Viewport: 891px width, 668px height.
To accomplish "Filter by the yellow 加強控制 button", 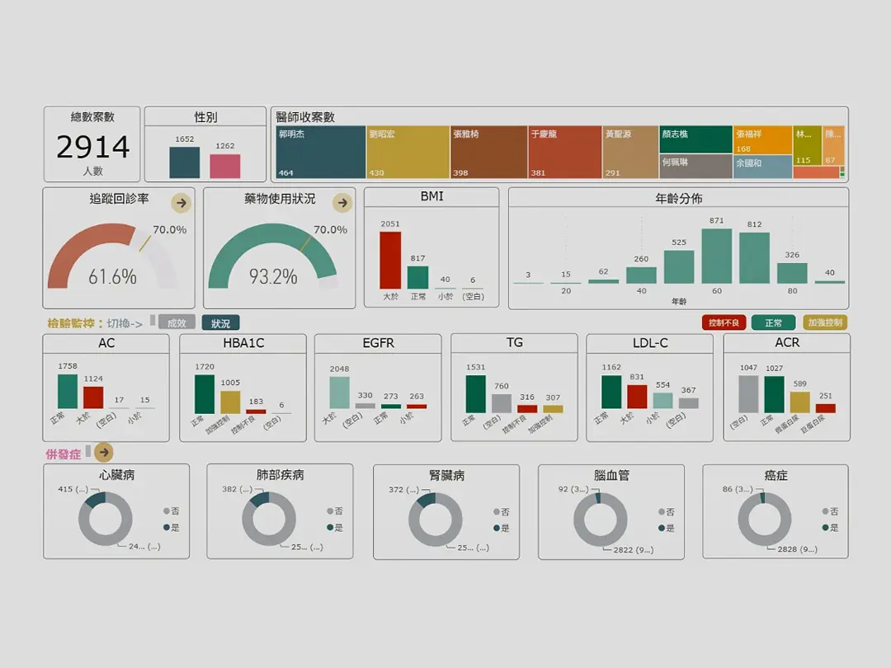I will coord(825,322).
